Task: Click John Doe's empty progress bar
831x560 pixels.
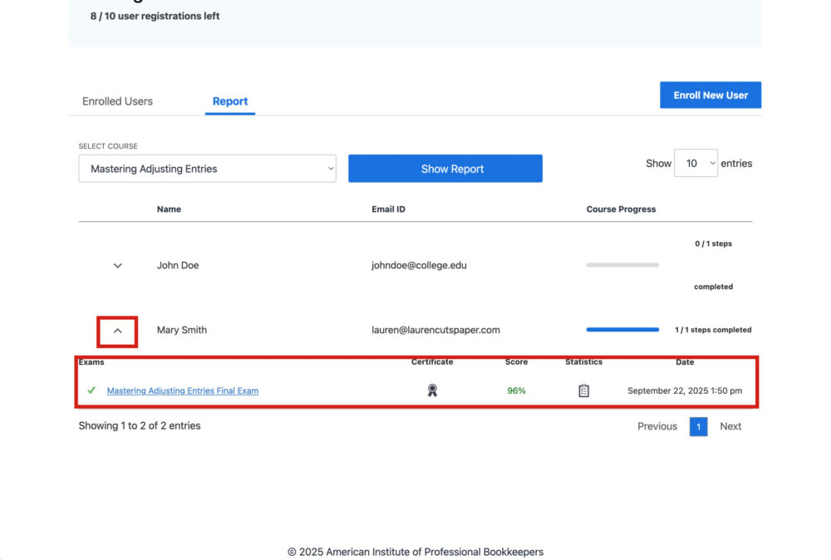Action: click(x=622, y=265)
